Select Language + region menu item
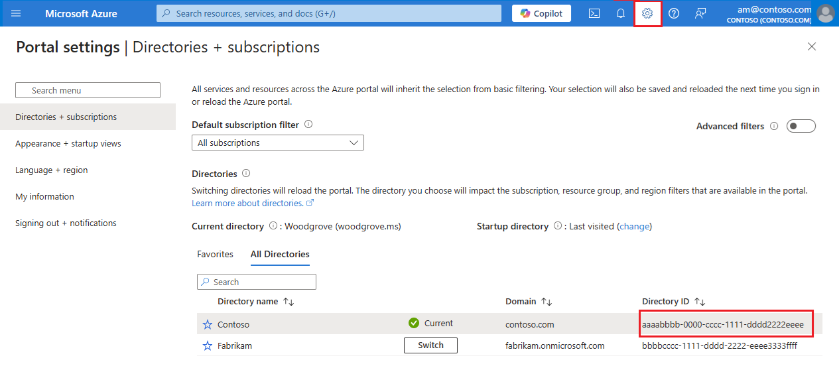839x366 pixels. tap(88, 170)
